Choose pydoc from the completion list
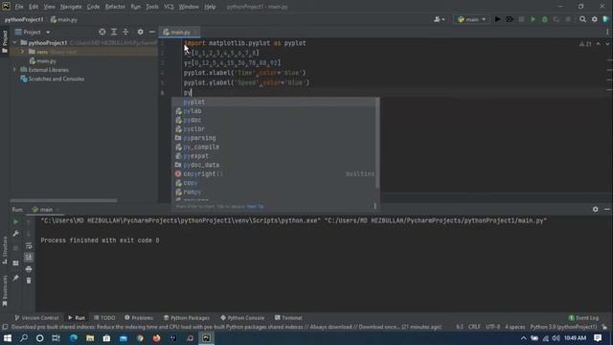Screen dimensions: 613x345 tap(275, 120)
